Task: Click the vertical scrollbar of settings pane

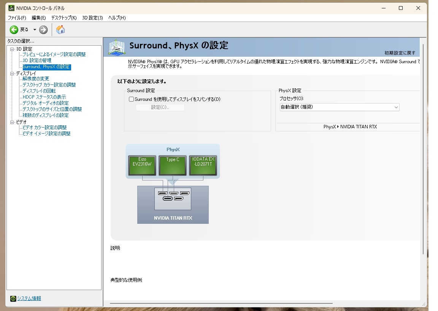Action: 424,149
